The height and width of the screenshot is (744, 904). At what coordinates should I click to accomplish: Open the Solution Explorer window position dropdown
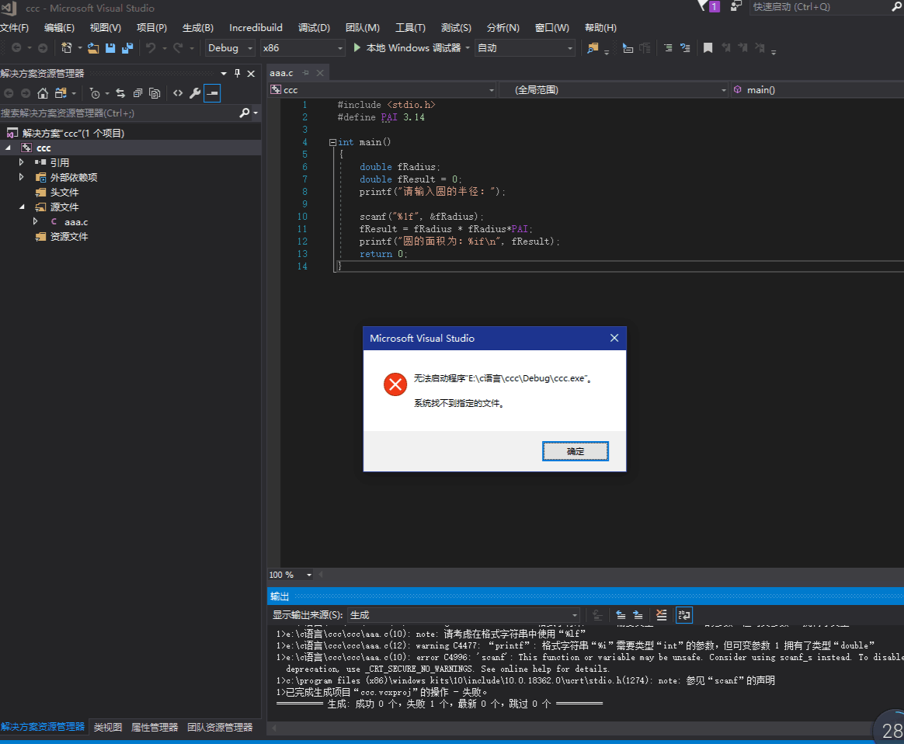tap(224, 73)
